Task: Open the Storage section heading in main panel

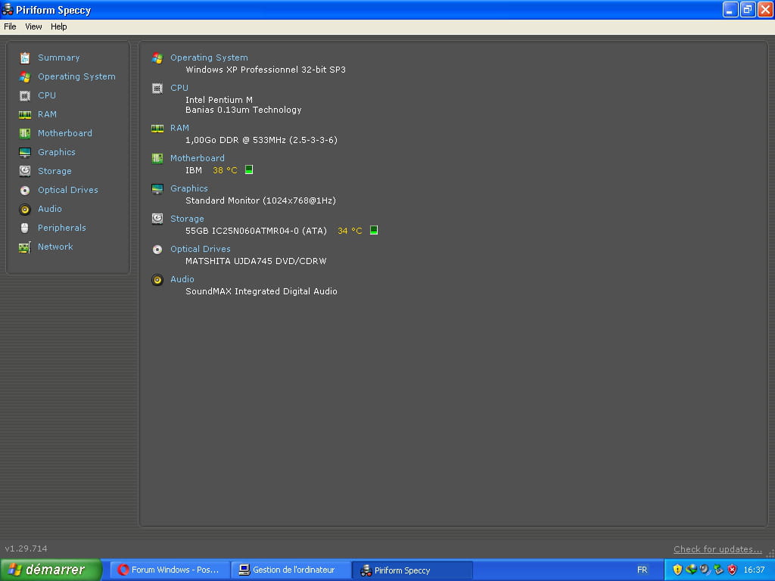Action: coord(187,219)
